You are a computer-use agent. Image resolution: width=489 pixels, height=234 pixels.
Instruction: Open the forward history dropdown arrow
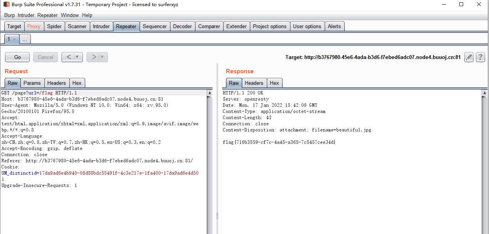click(x=103, y=57)
